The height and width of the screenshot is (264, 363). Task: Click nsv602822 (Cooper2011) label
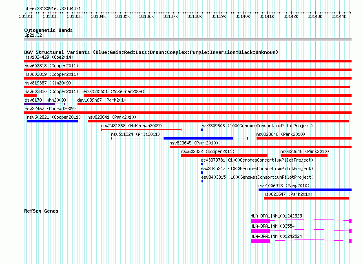coord(208,151)
